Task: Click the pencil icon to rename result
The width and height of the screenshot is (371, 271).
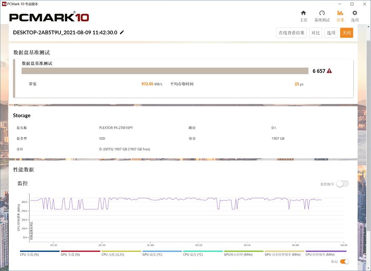Action: [122, 33]
